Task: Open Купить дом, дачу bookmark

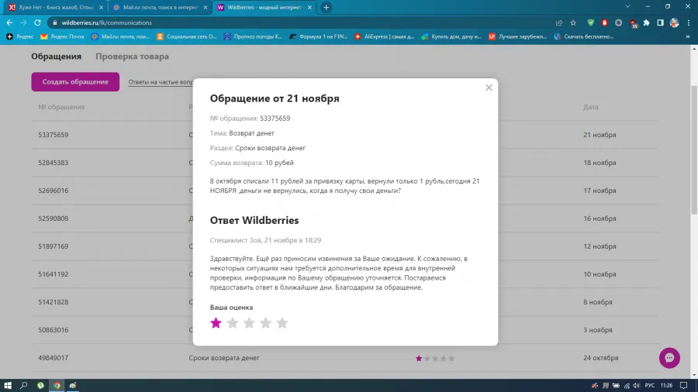Action: coord(452,36)
